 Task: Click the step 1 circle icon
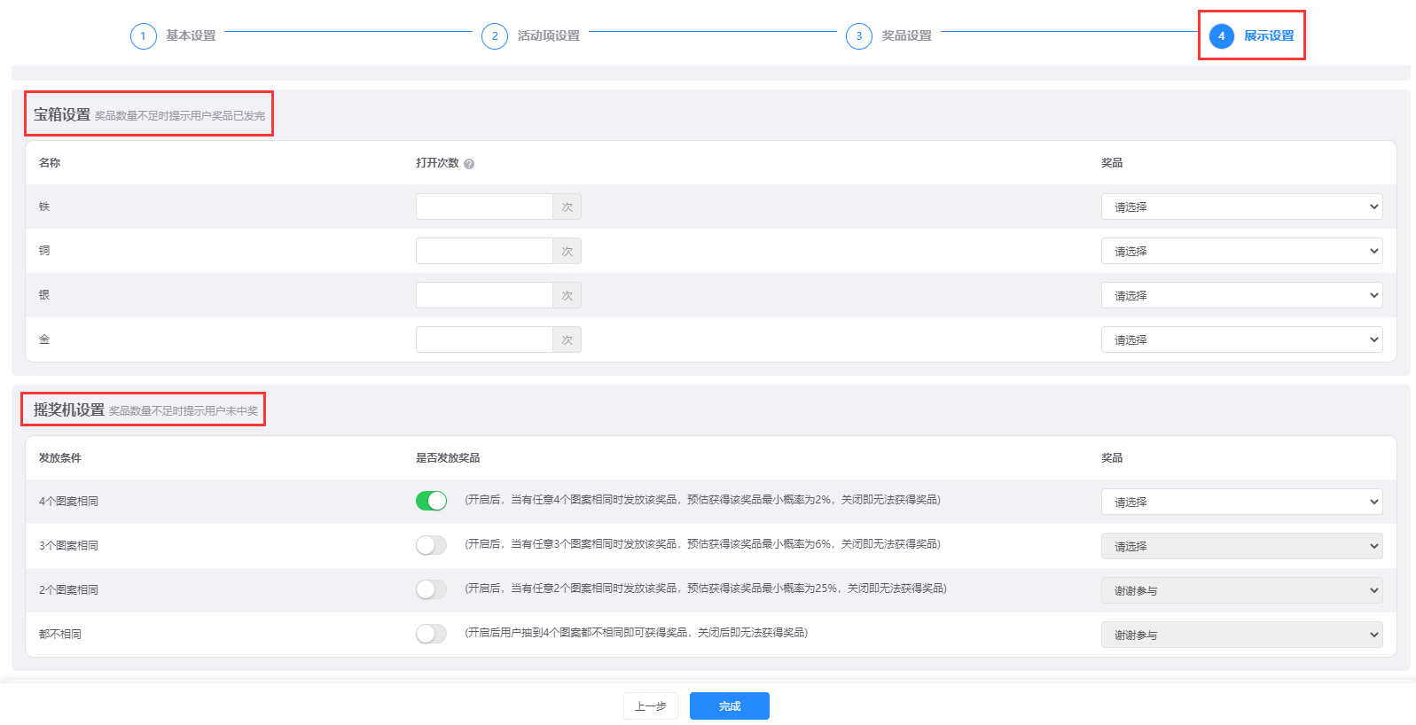pyautogui.click(x=143, y=36)
